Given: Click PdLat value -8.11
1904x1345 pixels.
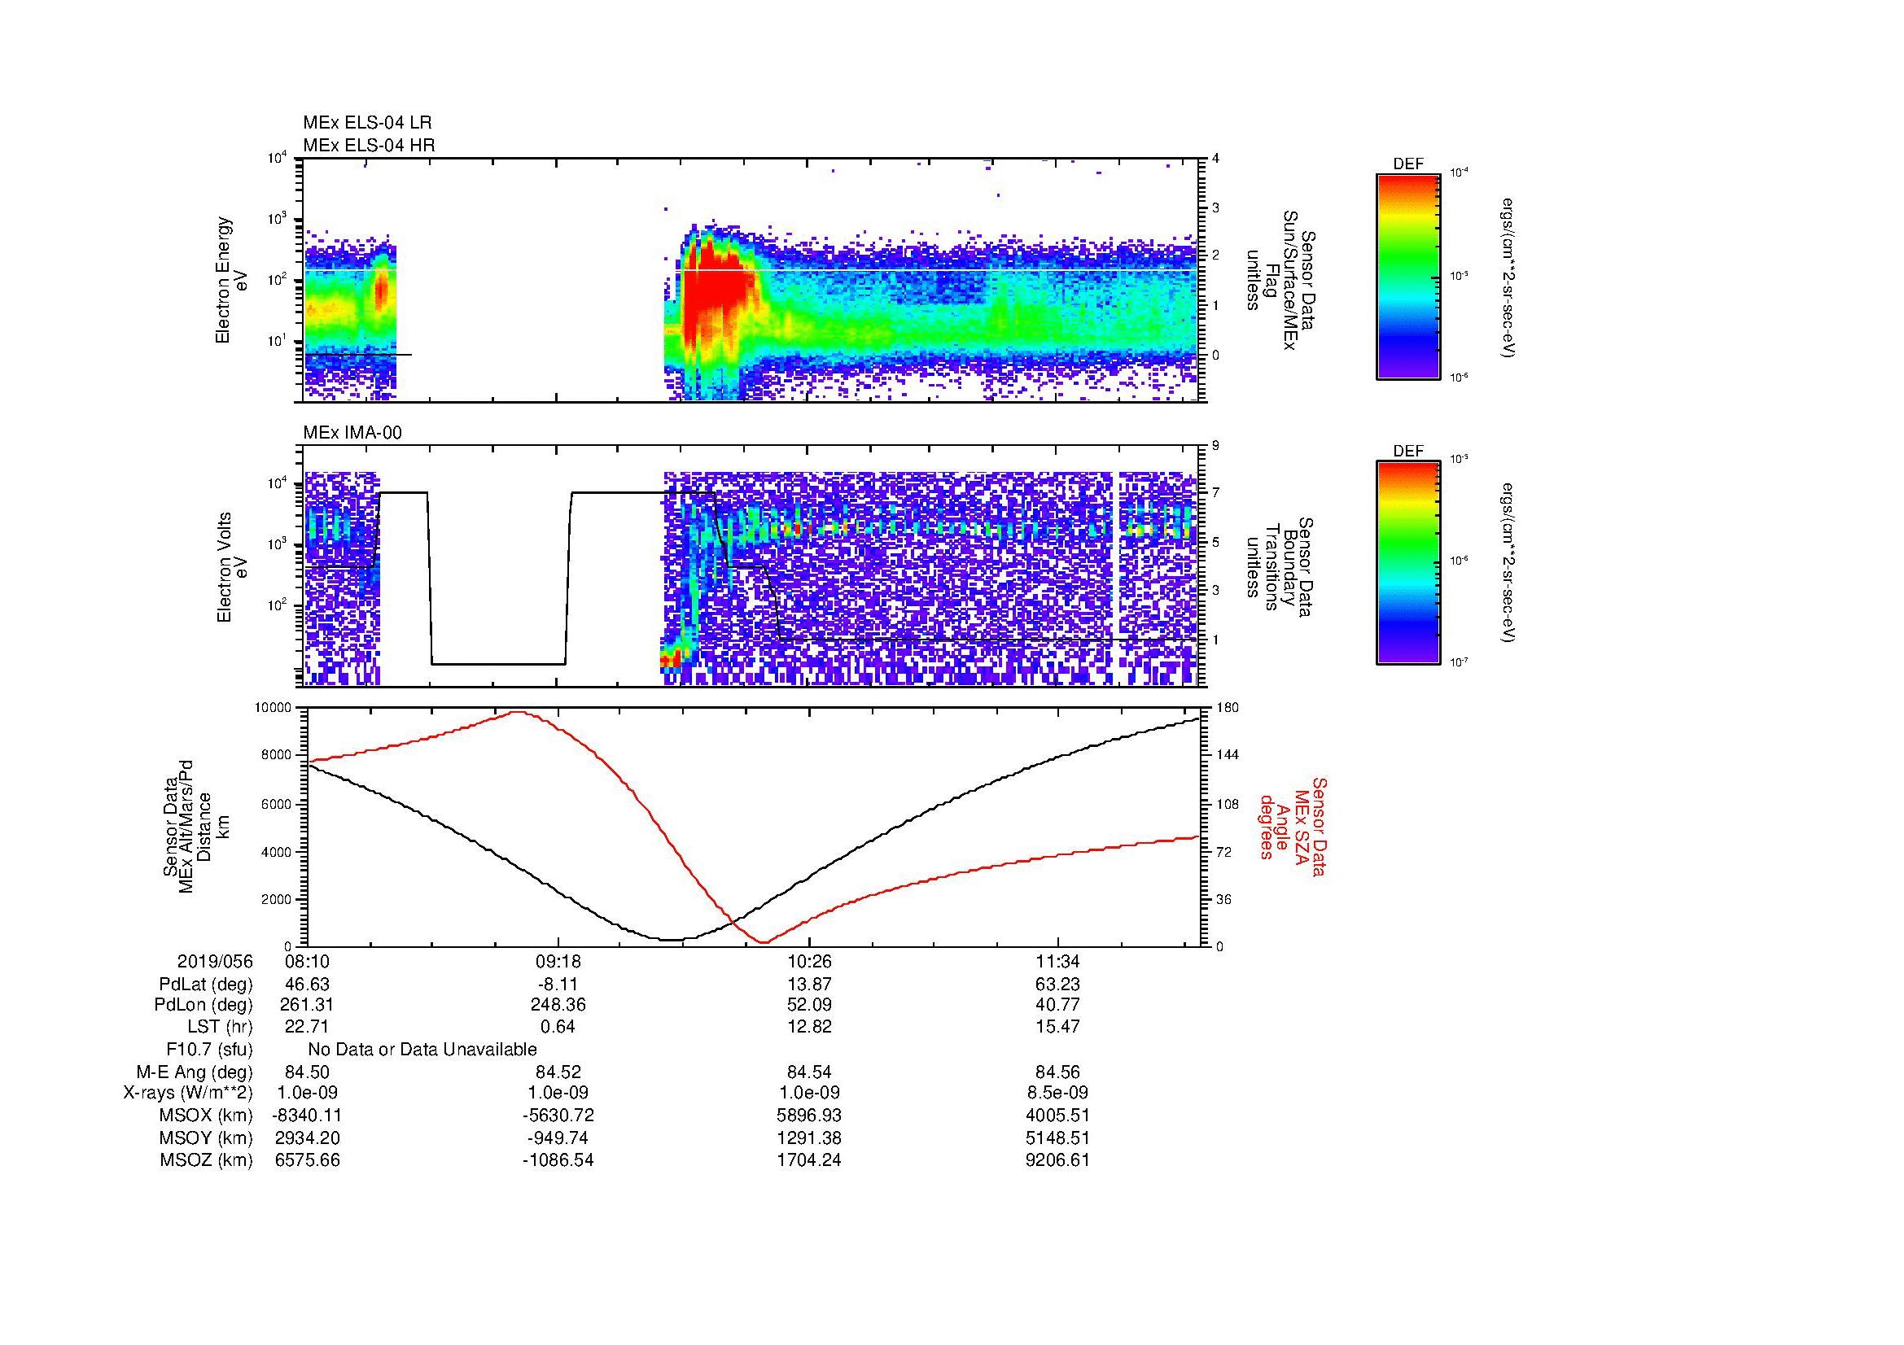Looking at the screenshot, I should 558,985.
